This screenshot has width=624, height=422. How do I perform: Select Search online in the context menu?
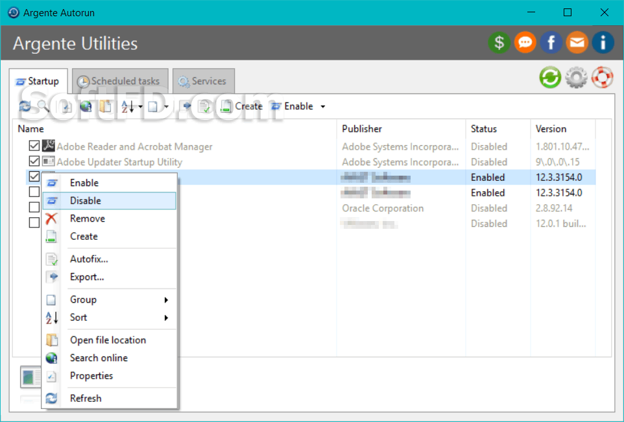pyautogui.click(x=110, y=358)
